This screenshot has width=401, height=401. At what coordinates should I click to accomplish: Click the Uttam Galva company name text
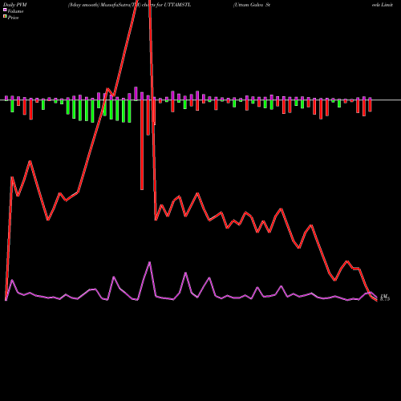[x=252, y=5]
